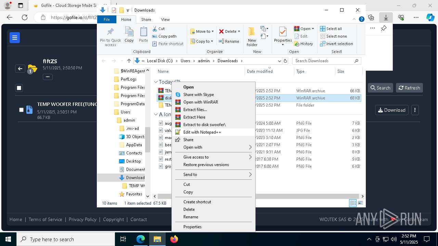
Task: Click Invert selection in ribbon
Action: tap(336, 44)
